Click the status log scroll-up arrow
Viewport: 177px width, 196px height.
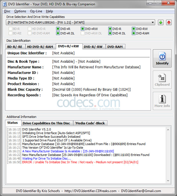(x=168, y=130)
